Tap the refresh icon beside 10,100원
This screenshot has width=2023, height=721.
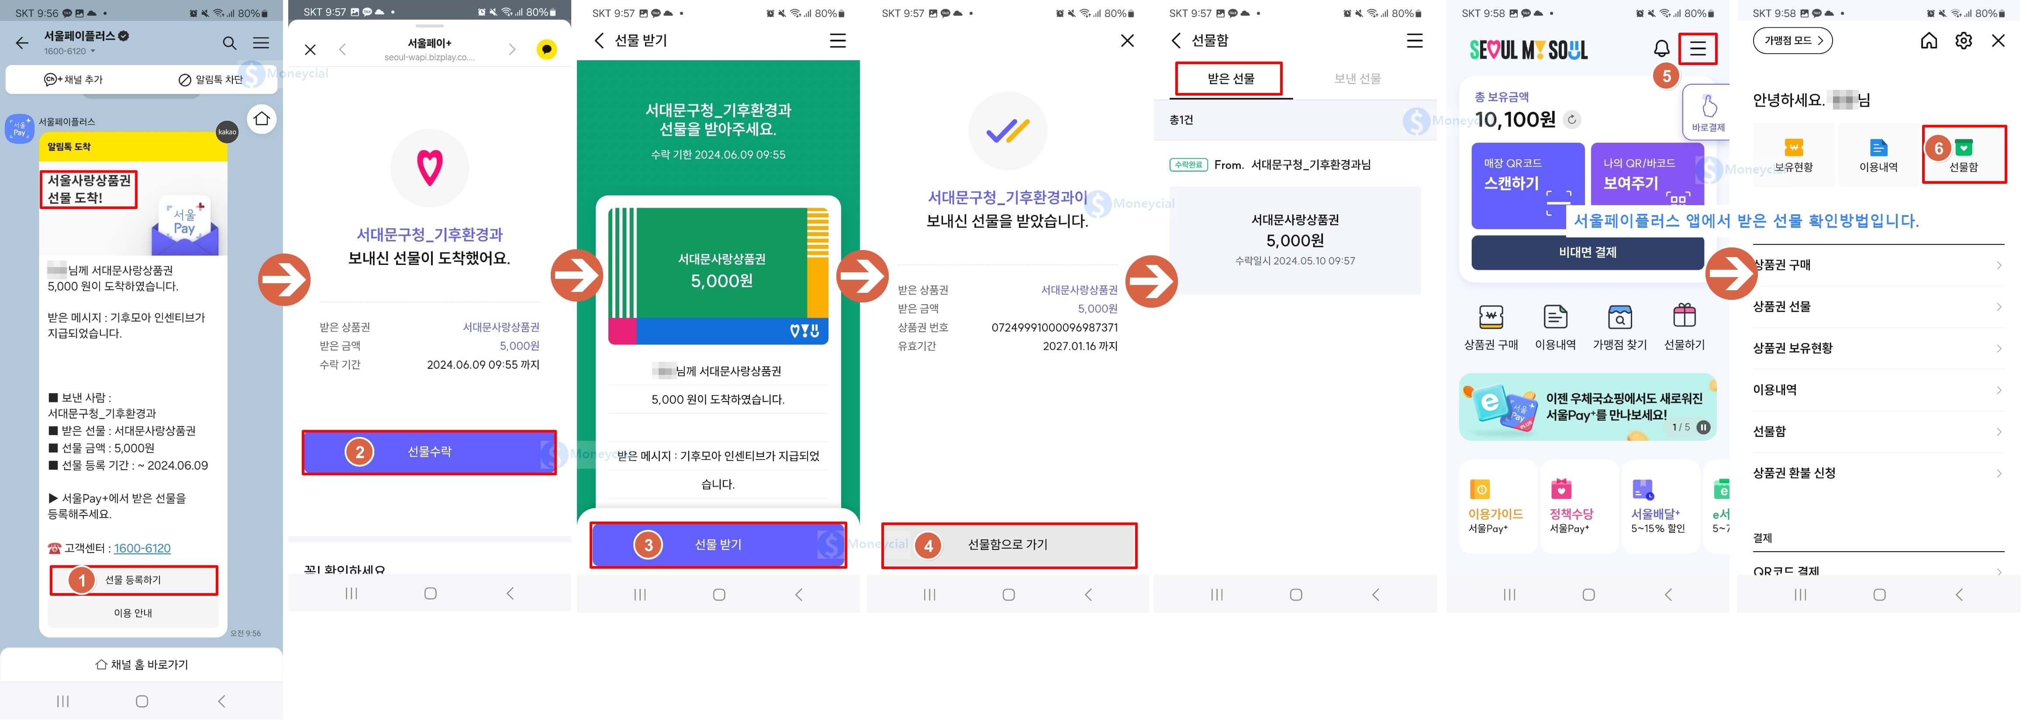(1571, 119)
